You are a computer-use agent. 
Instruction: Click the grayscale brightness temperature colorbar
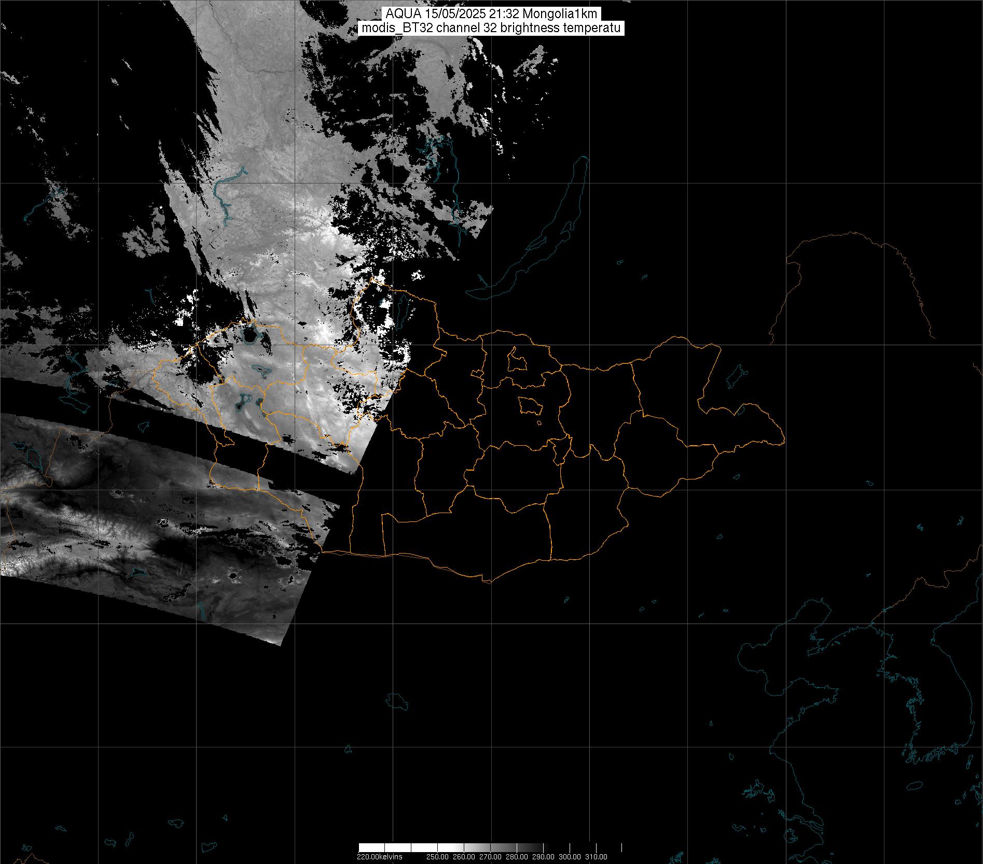(490, 848)
